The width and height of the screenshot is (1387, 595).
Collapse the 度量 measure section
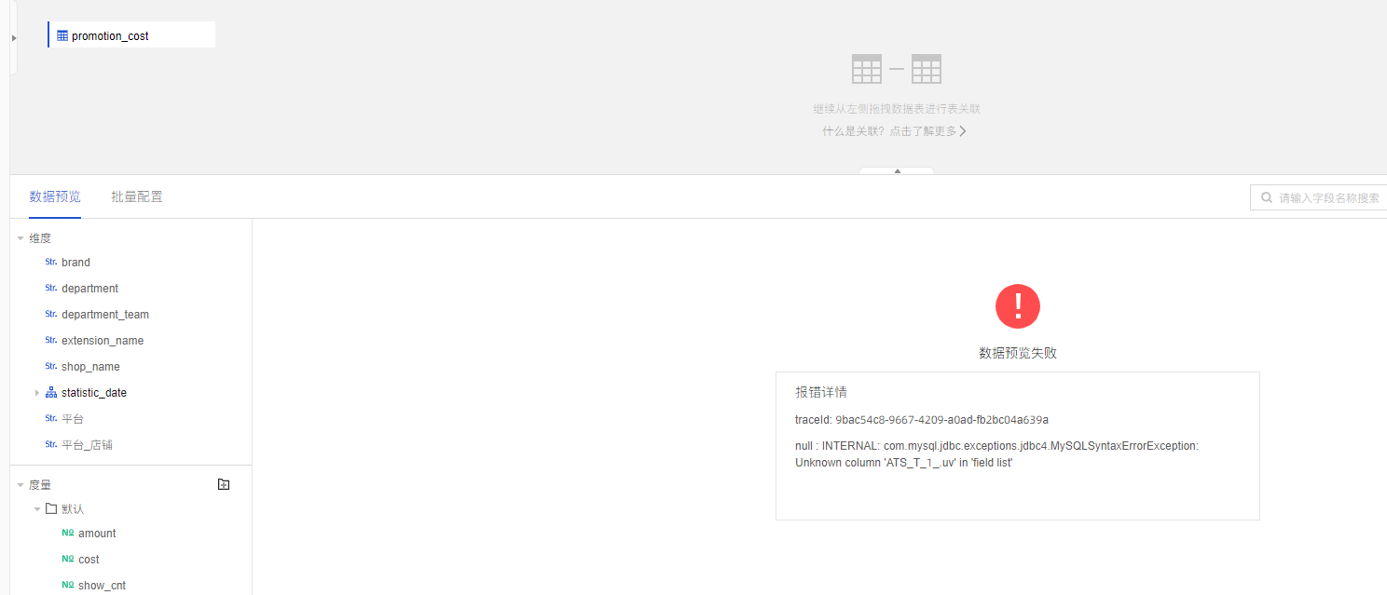point(21,485)
